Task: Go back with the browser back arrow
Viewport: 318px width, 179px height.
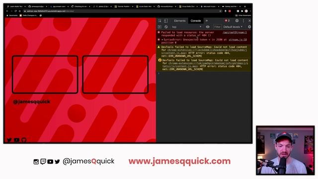Action: point(7,11)
